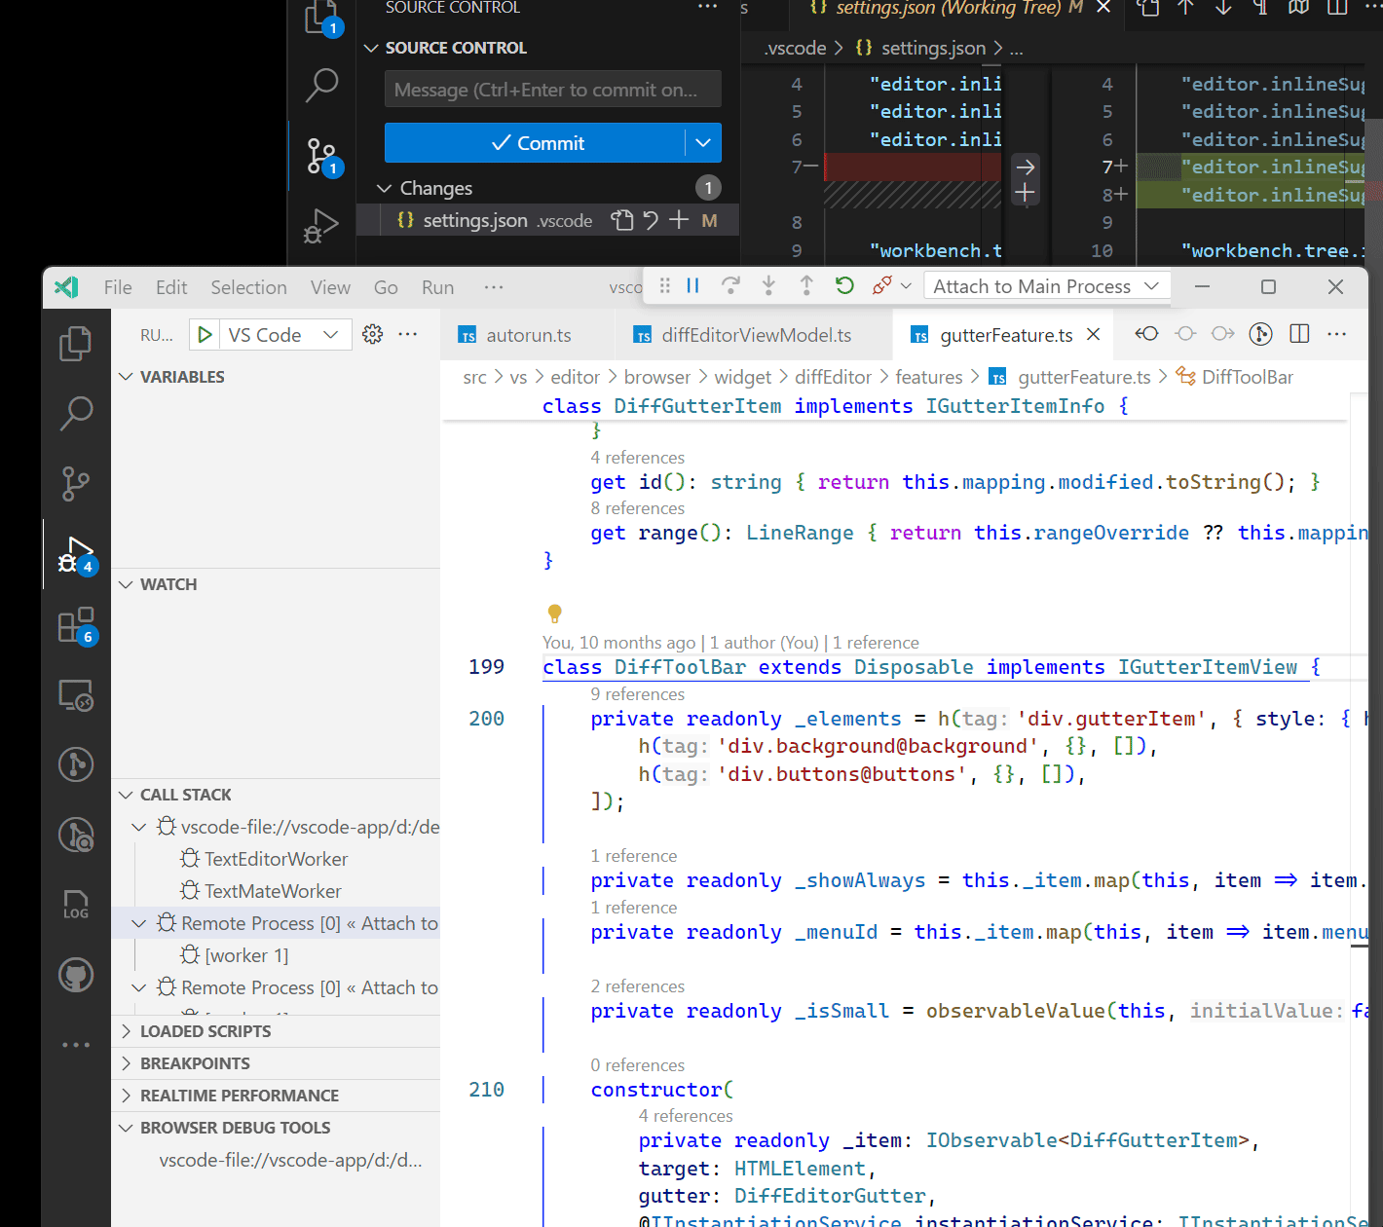Pause the debugger from the debug toolbar
The width and height of the screenshot is (1383, 1227).
(x=692, y=285)
